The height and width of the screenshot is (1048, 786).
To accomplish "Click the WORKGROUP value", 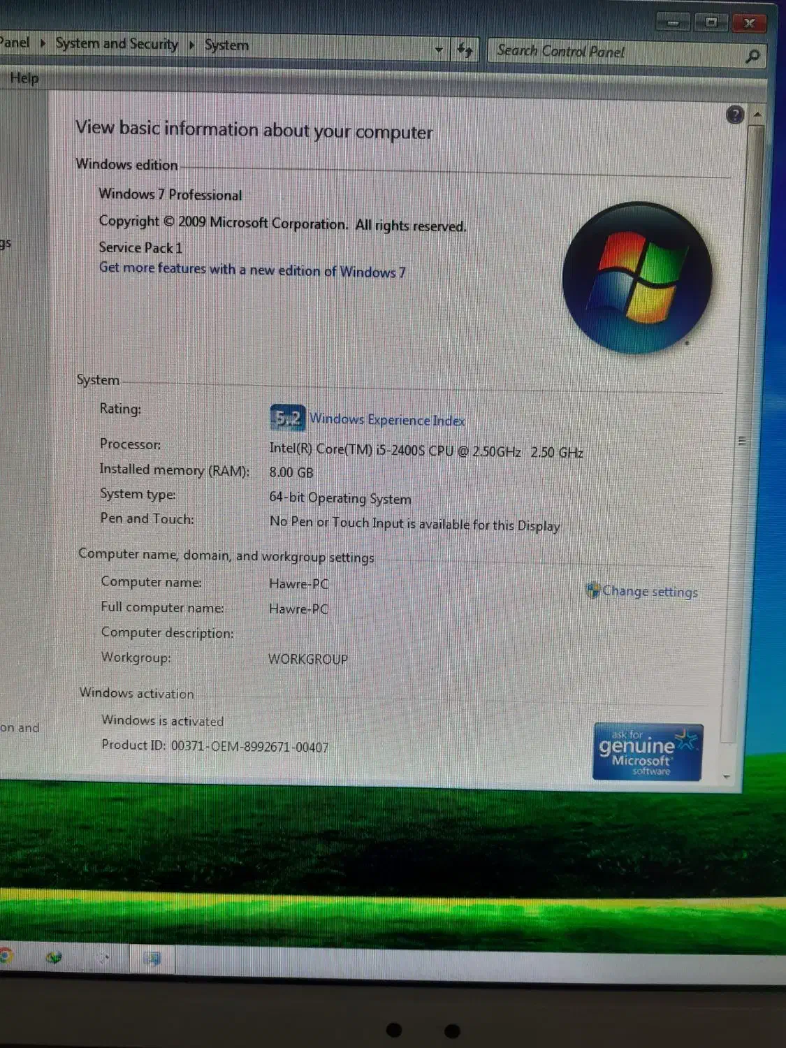I will pos(308,659).
